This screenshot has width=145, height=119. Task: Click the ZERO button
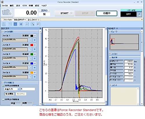[44, 10]
